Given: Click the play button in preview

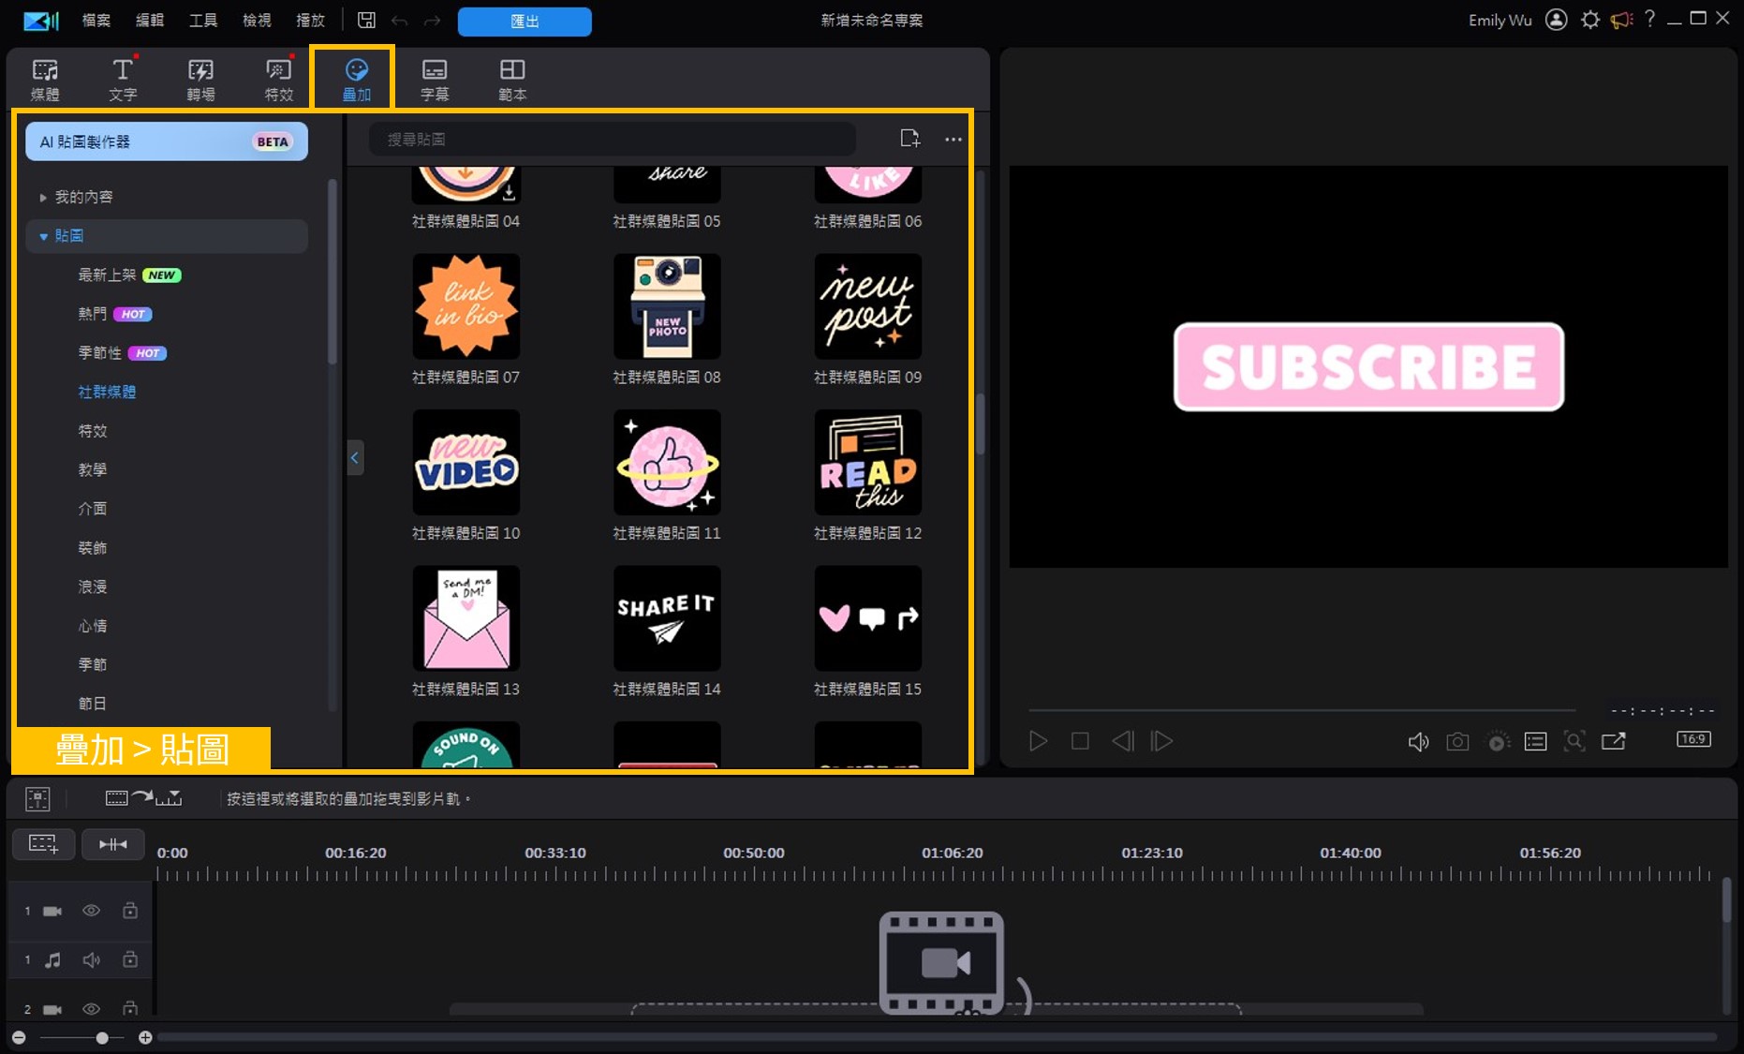Looking at the screenshot, I should [x=1038, y=741].
